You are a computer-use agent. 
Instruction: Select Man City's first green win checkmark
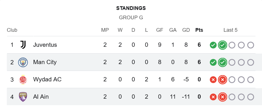[x=213, y=62]
